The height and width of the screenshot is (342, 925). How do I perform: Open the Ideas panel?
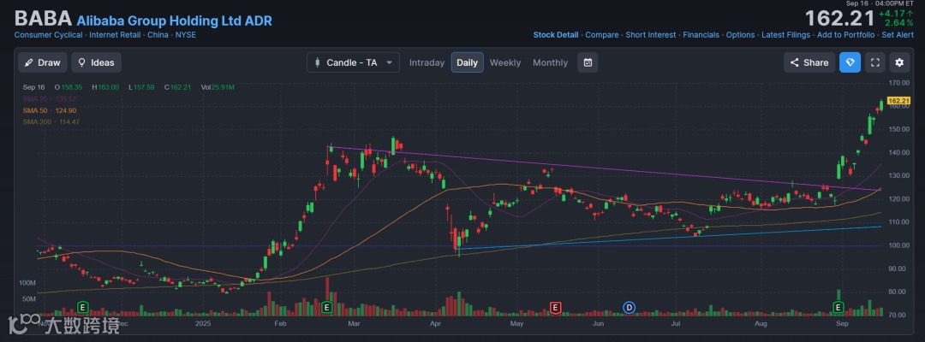point(97,62)
